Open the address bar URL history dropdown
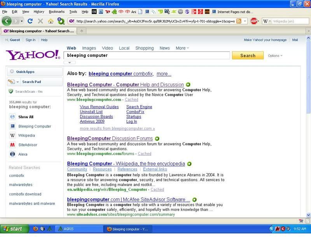The image size is (311, 237). pos(245,21)
